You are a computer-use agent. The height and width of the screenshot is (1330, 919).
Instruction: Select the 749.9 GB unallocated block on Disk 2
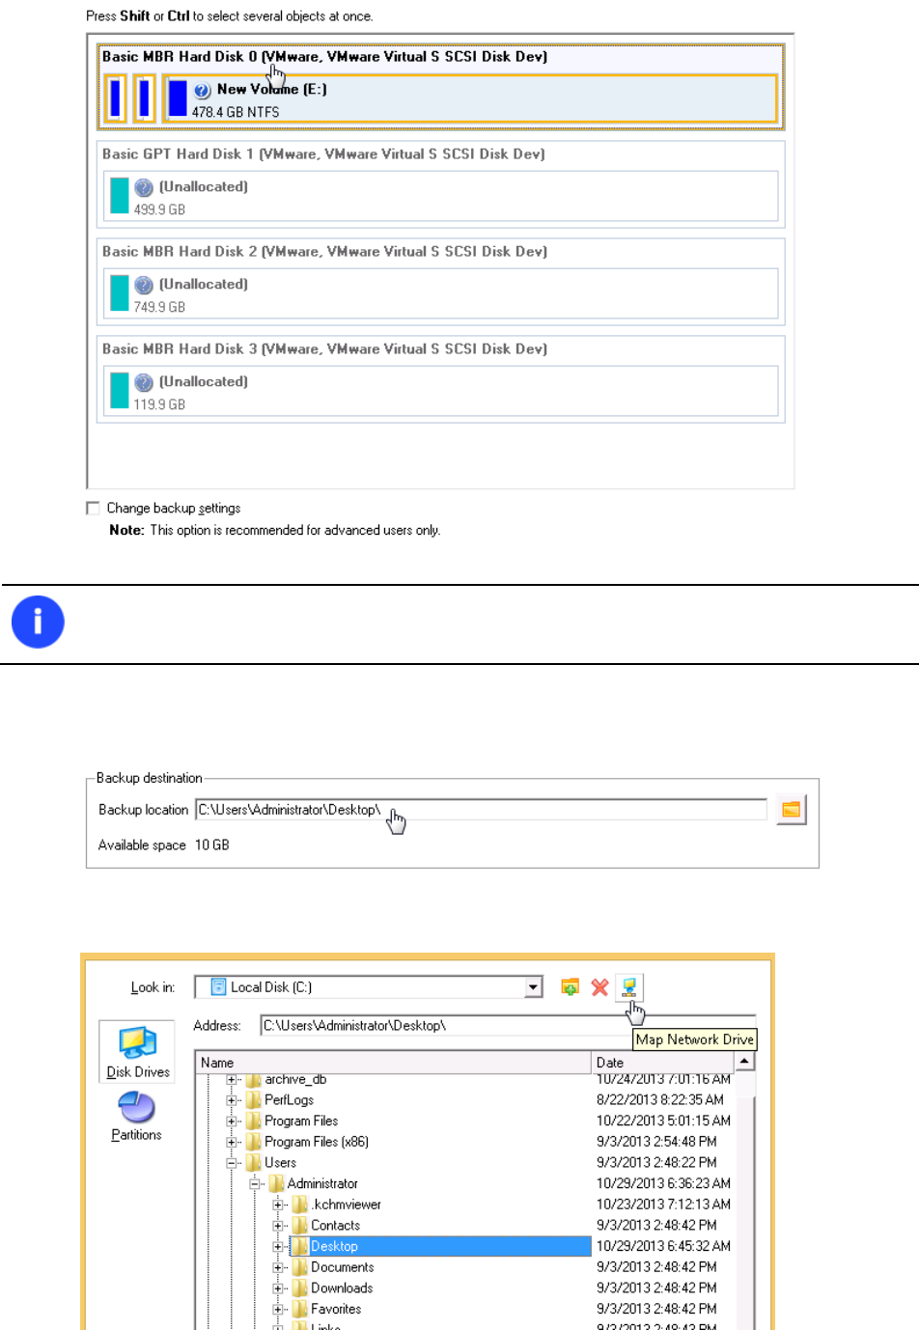(440, 294)
